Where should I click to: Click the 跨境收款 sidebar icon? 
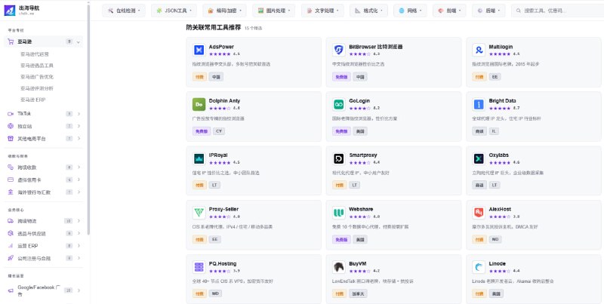[11, 167]
